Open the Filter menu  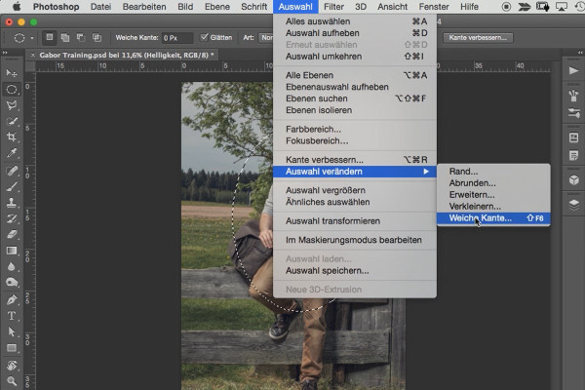click(x=333, y=7)
